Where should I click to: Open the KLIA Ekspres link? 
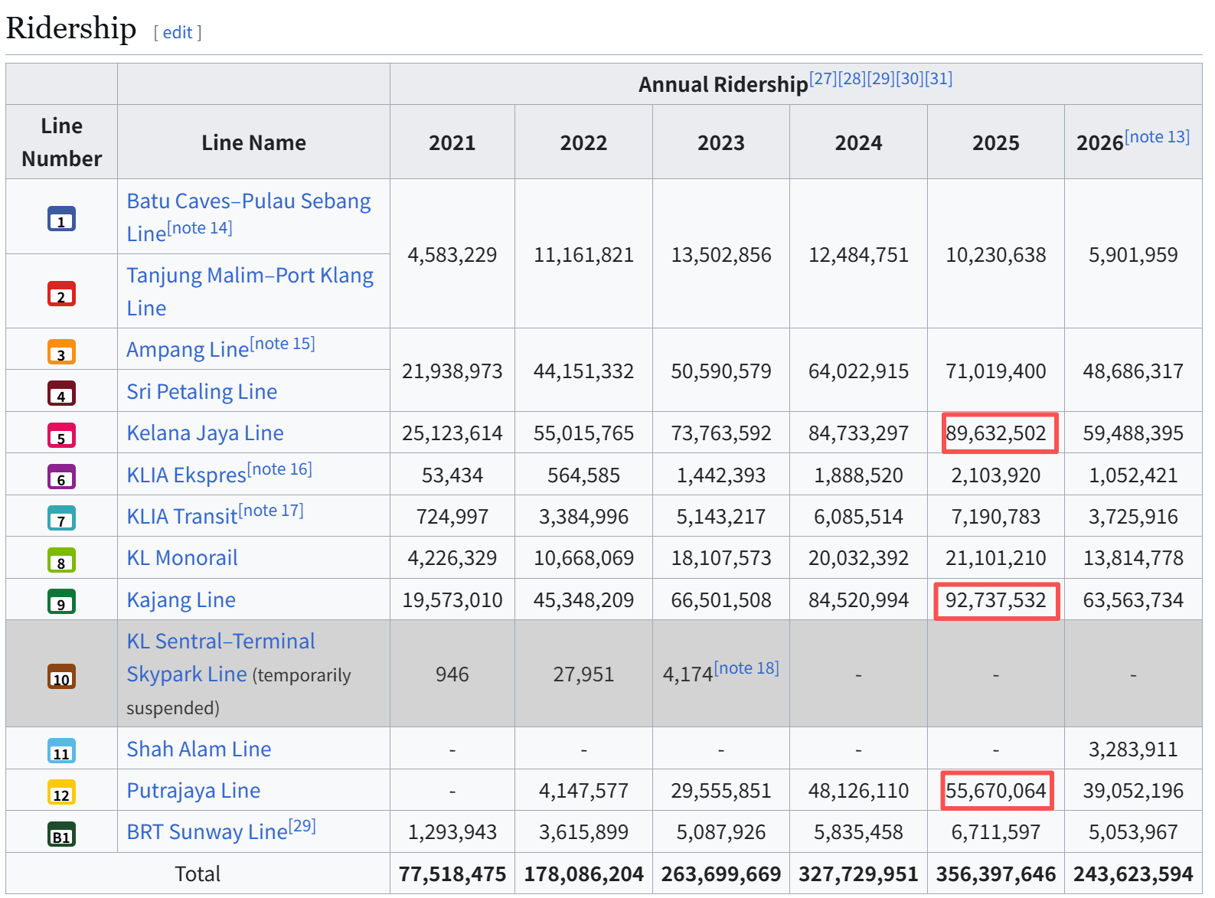187,475
